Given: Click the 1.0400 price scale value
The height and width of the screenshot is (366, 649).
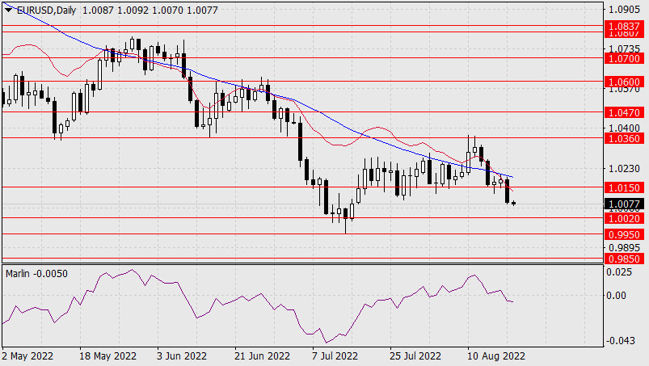Looking at the screenshot, I should point(624,128).
